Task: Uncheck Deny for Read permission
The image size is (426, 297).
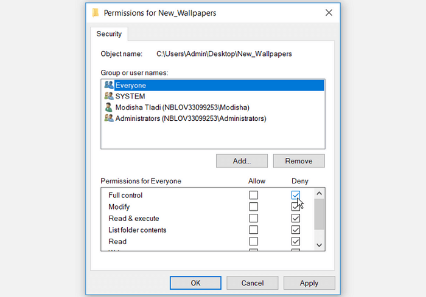Action: tap(296, 241)
